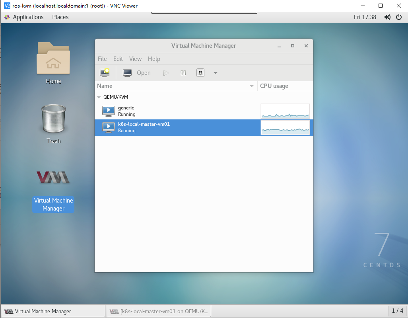Select the QEMU/KVM connection row
This screenshot has height=318, width=408.
click(204, 97)
